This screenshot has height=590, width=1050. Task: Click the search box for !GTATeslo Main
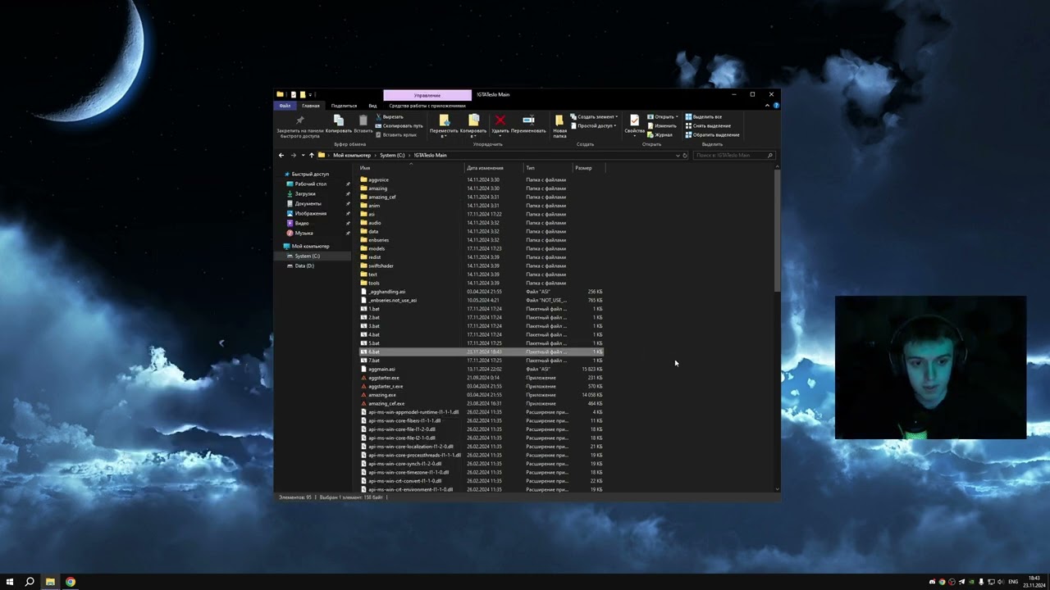[733, 155]
